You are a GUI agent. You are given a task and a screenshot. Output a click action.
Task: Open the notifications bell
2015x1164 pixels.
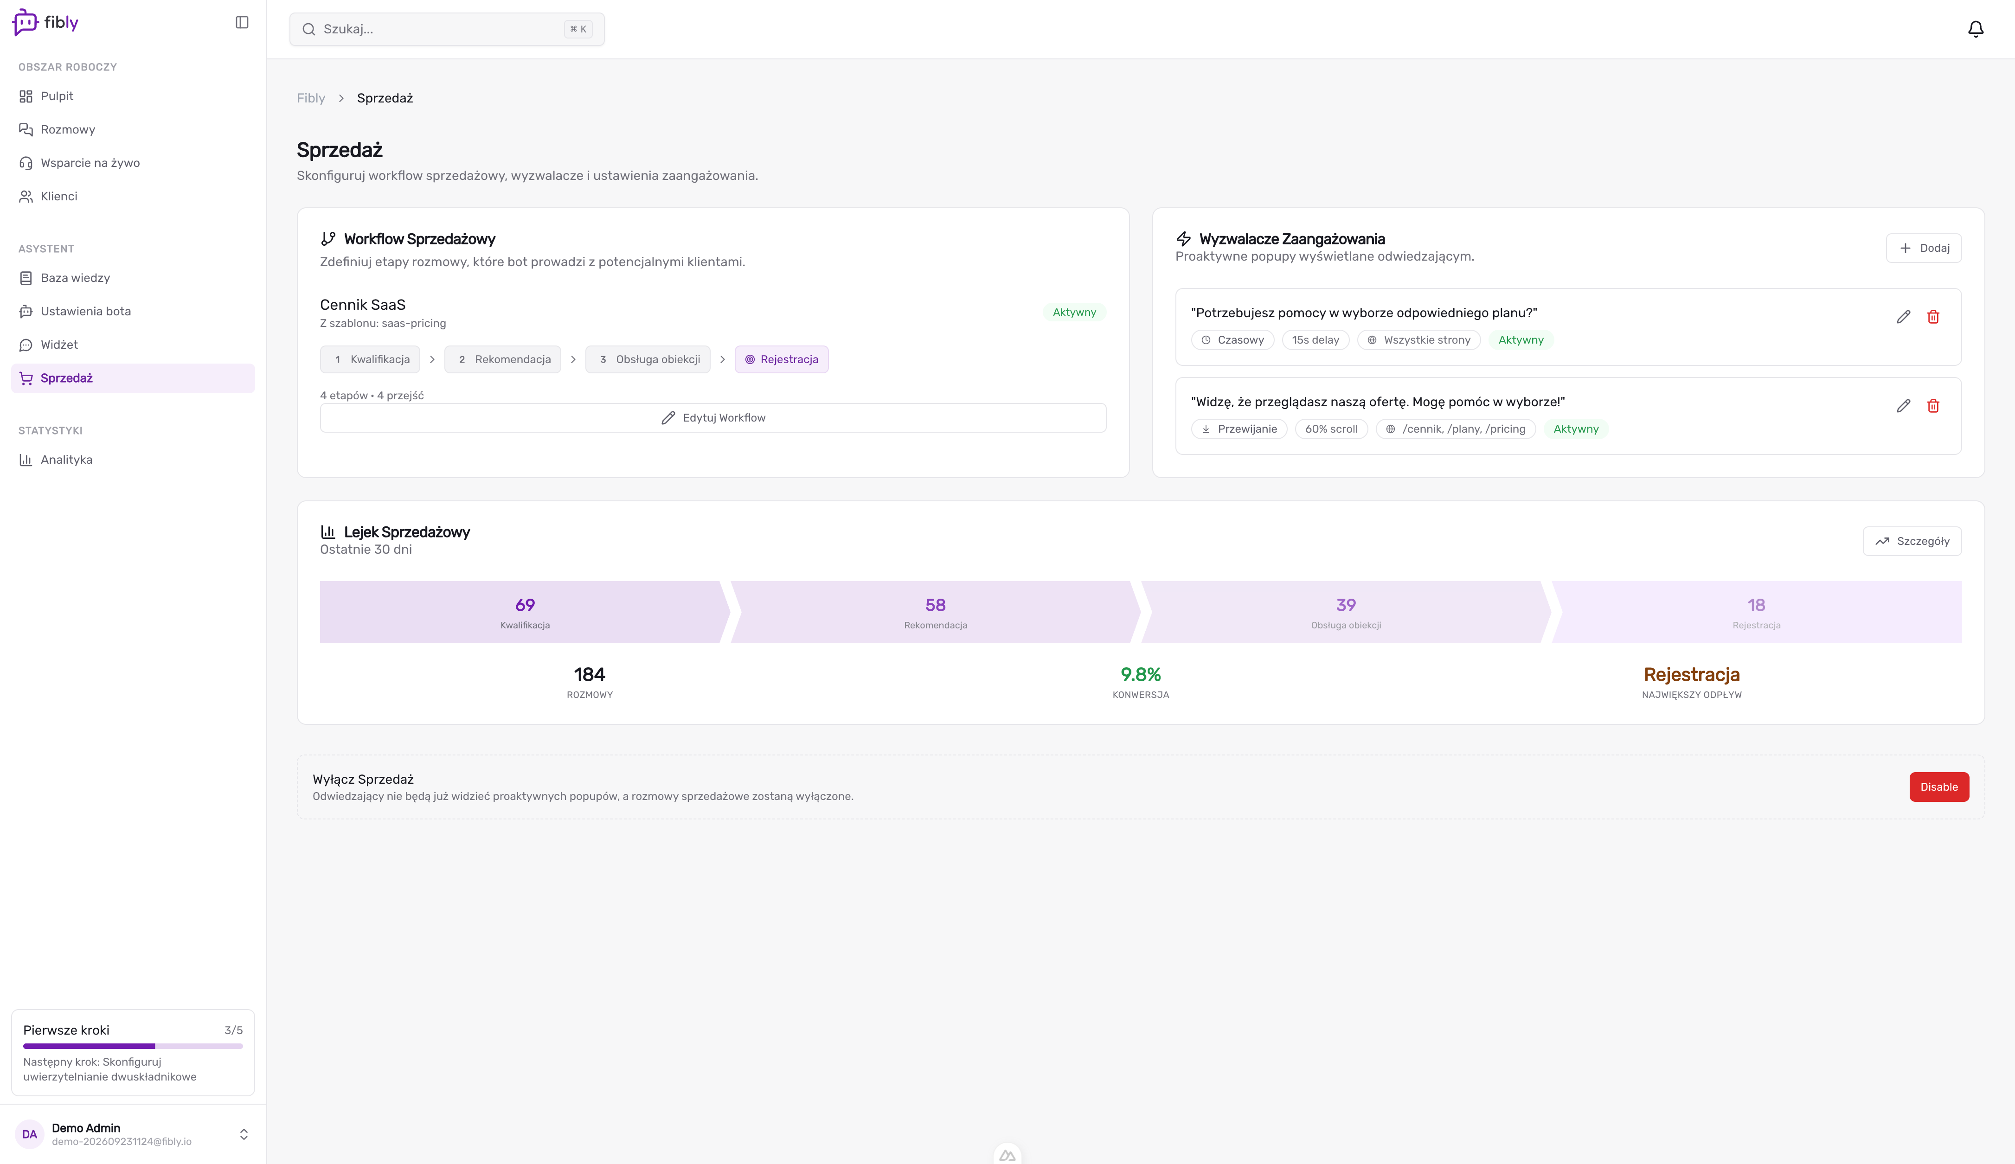(1975, 30)
